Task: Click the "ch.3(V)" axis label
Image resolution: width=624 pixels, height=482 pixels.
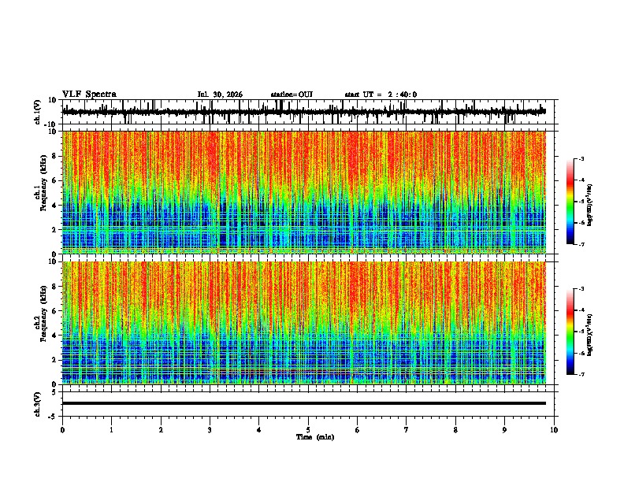Action: [38, 404]
